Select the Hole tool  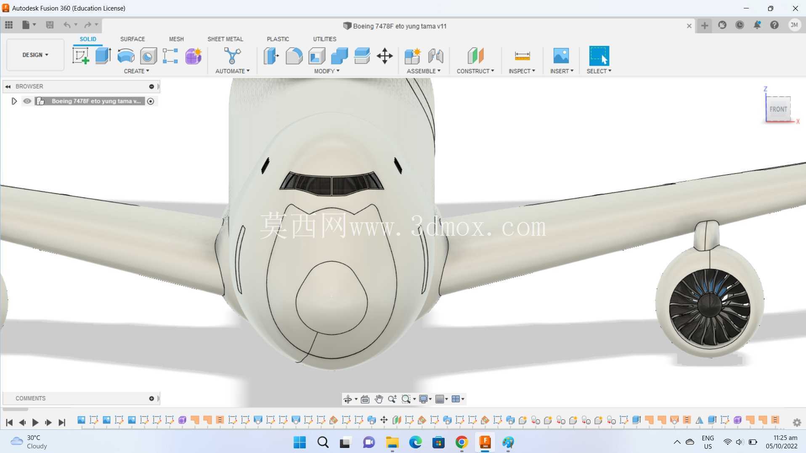pyautogui.click(x=148, y=56)
